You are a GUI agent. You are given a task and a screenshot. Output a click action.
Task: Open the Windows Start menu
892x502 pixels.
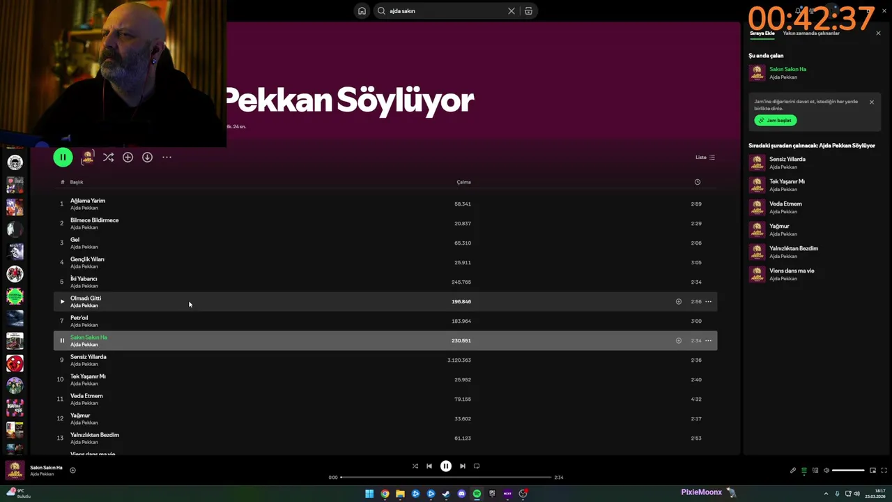tap(369, 494)
